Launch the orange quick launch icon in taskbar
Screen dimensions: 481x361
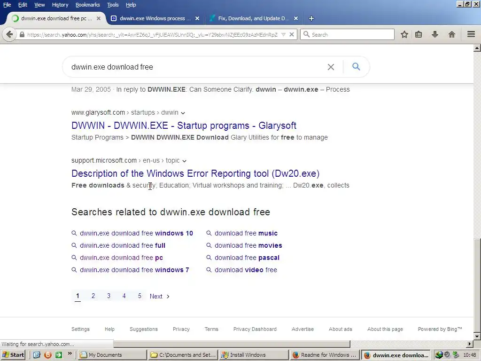[47, 355]
